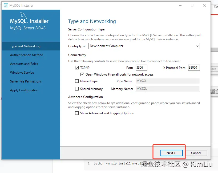Screen dimensions: 218x173
Task: Go to Authentication Method step
Action: (27, 55)
